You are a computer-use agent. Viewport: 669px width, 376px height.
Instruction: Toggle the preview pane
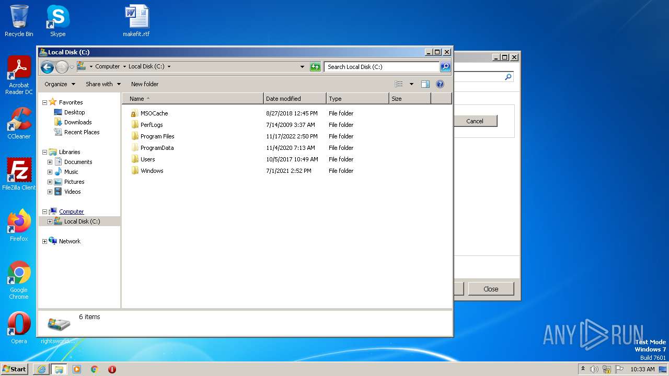click(425, 84)
